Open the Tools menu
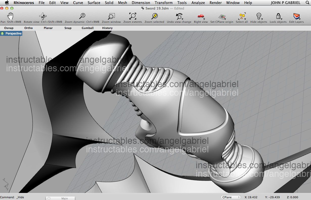 (x=182, y=3)
